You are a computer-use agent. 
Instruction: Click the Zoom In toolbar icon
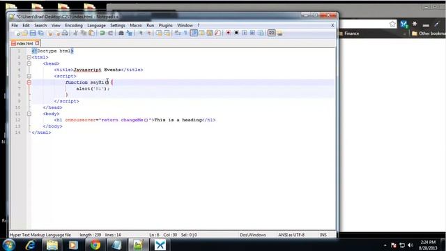point(141,33)
